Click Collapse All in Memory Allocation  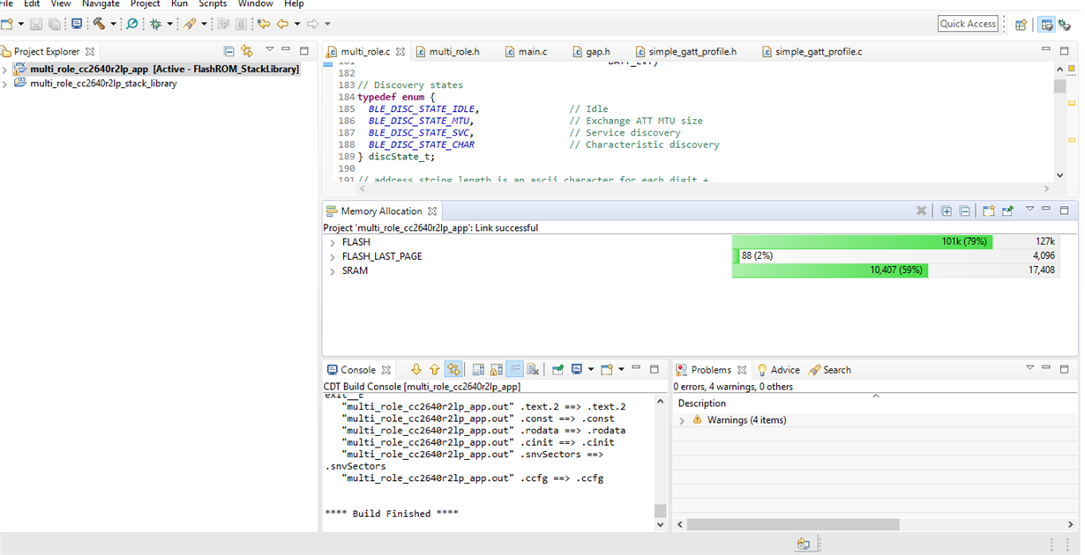pyautogui.click(x=964, y=211)
